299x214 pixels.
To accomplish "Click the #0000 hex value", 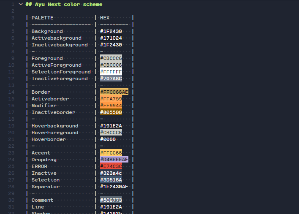I will tap(108, 139).
